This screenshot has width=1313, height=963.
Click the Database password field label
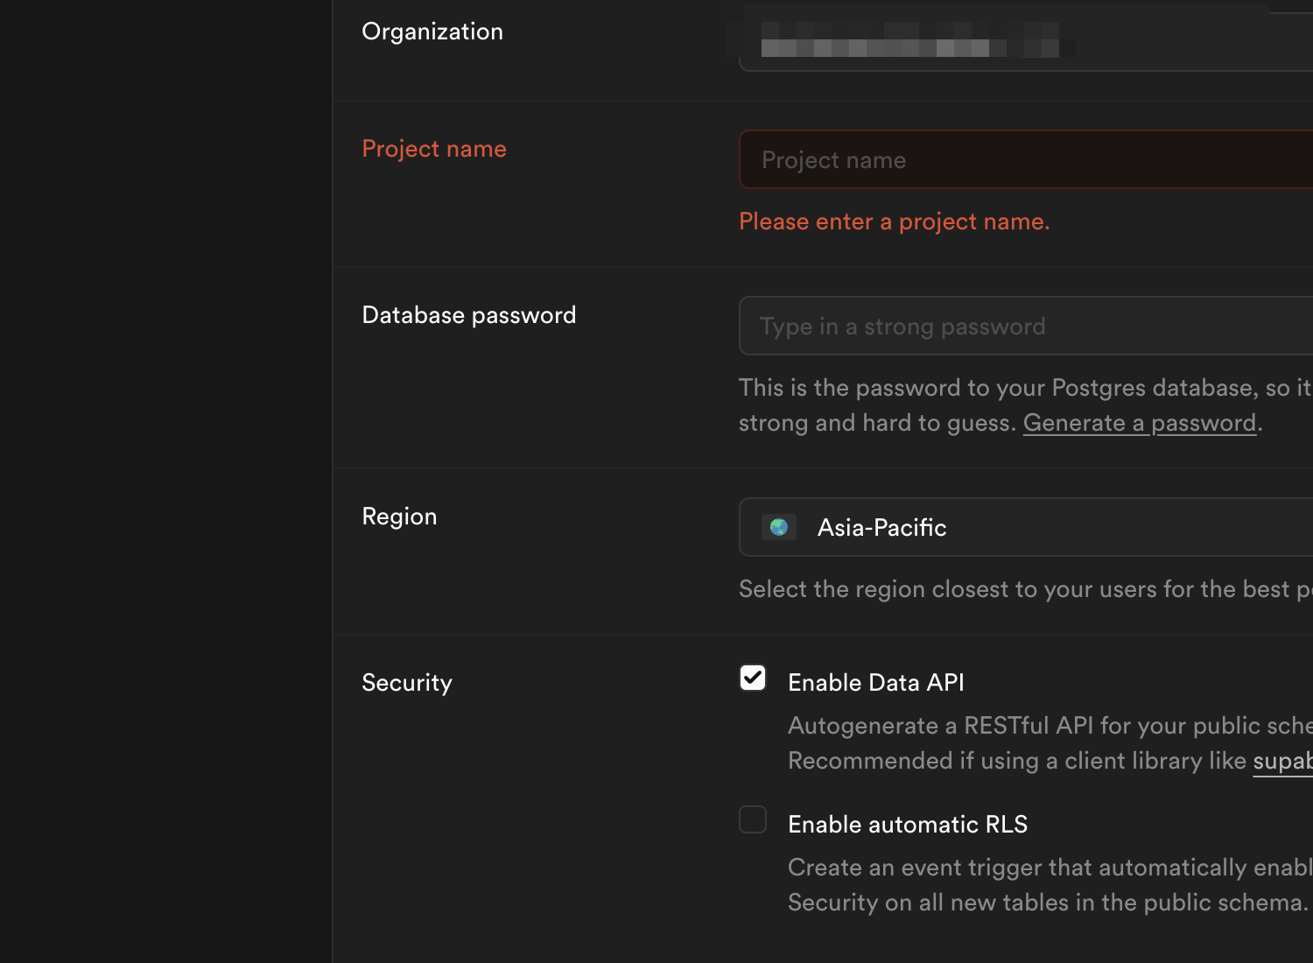pos(469,314)
